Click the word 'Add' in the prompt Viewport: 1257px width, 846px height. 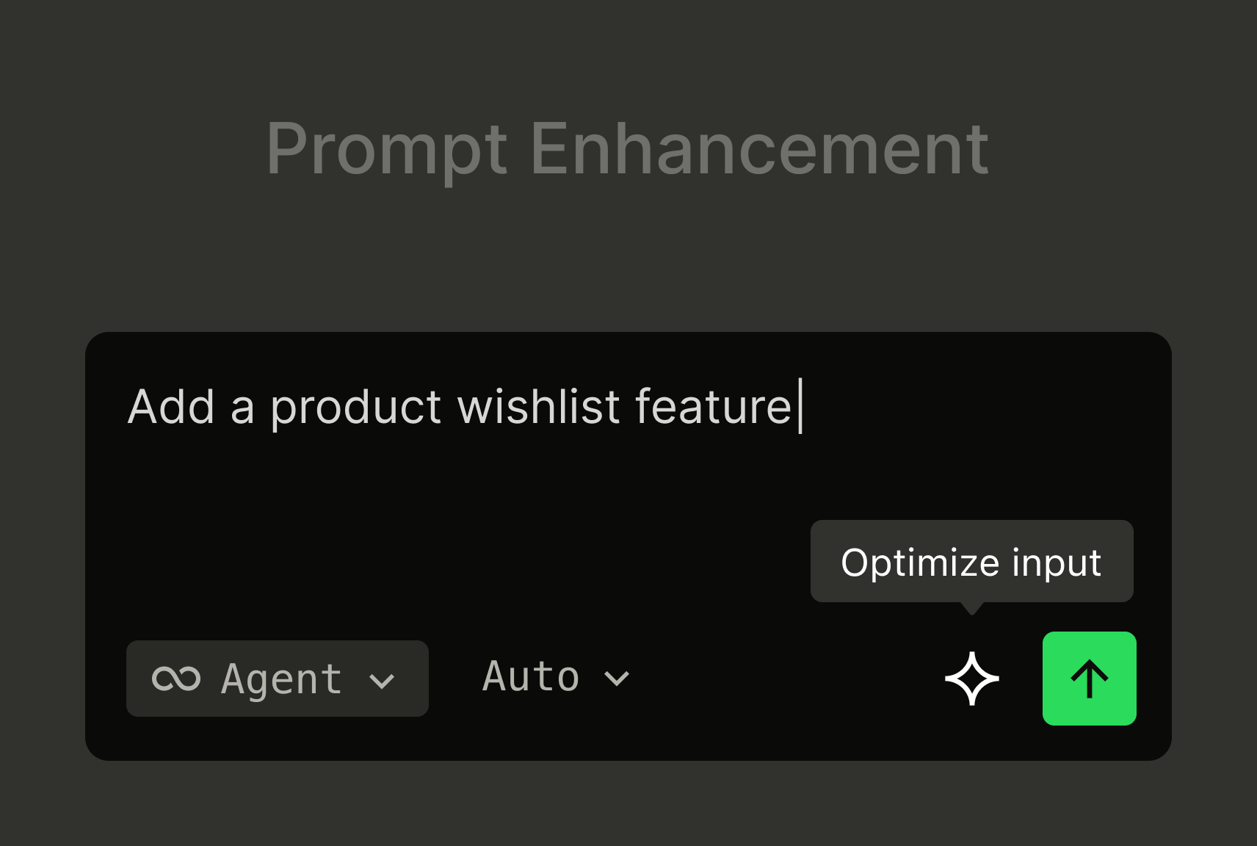[171, 407]
